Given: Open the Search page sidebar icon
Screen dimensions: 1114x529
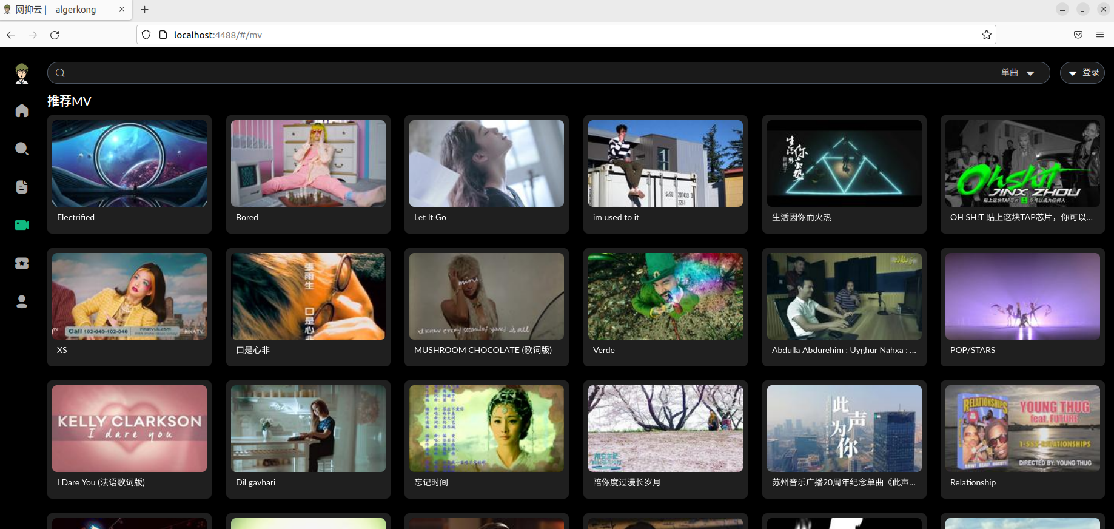Looking at the screenshot, I should click(x=22, y=149).
